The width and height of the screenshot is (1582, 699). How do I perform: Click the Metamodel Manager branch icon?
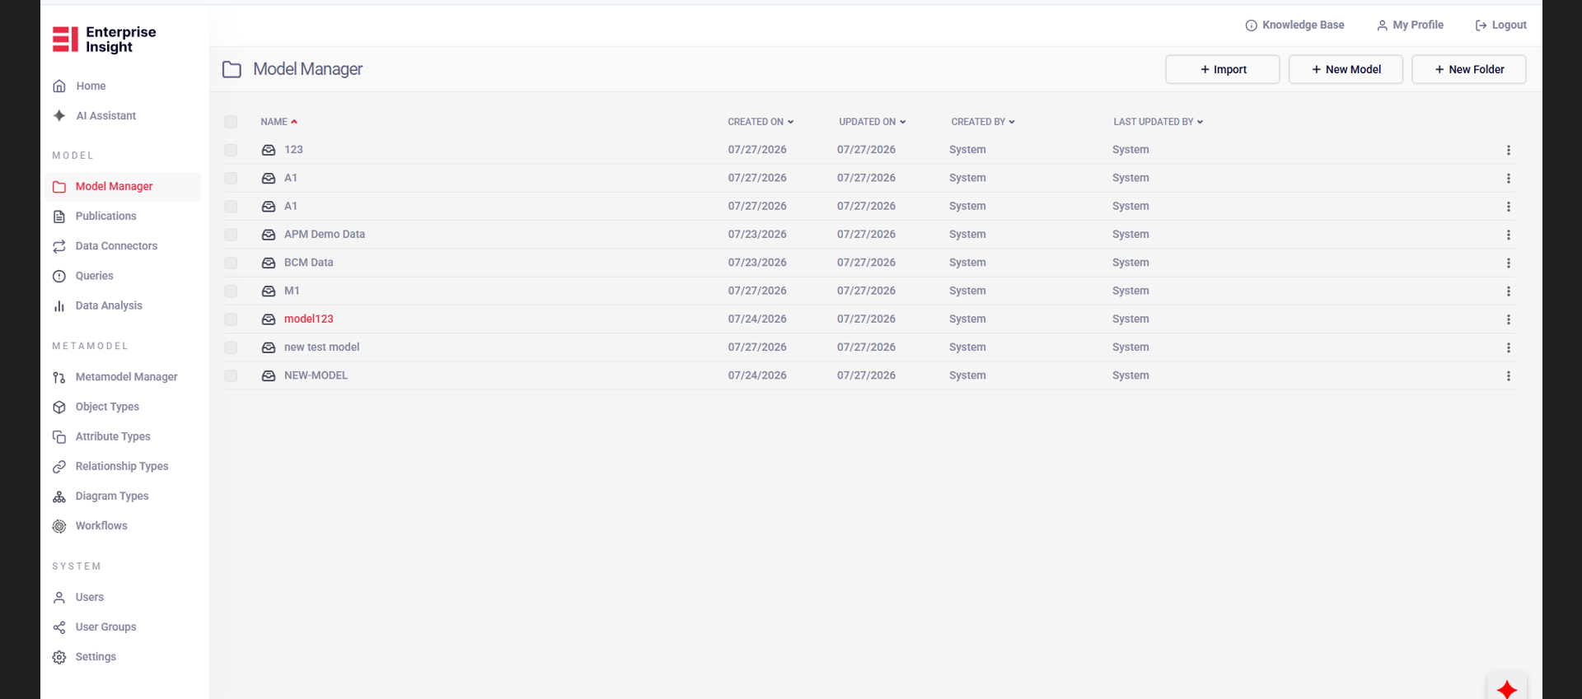pos(59,377)
